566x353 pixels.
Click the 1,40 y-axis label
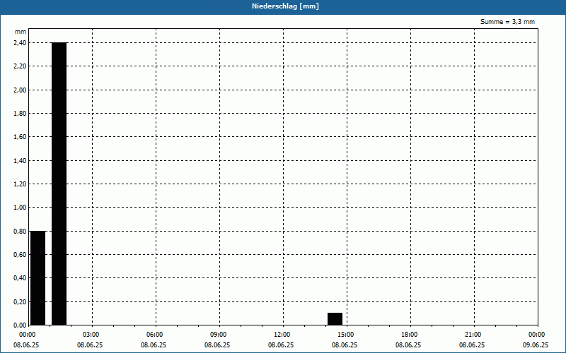click(21, 161)
